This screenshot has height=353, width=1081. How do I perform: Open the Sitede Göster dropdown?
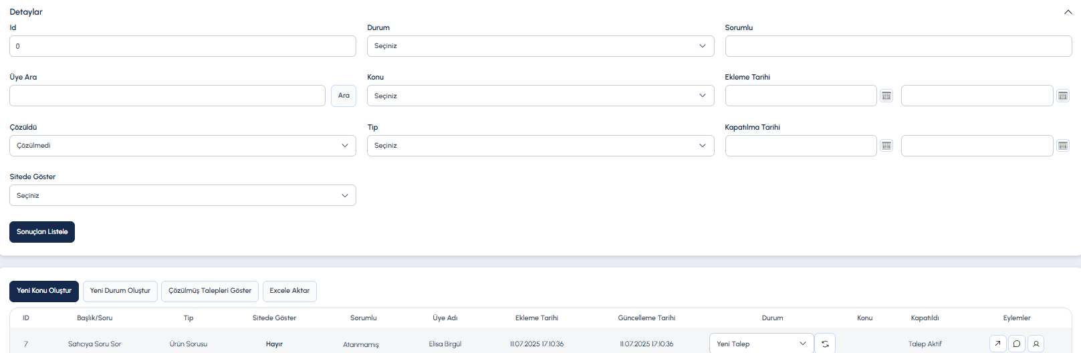[x=183, y=195]
